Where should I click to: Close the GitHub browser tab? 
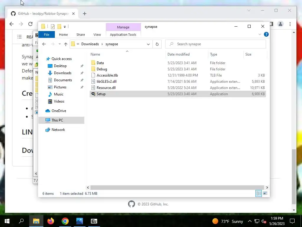point(73,14)
